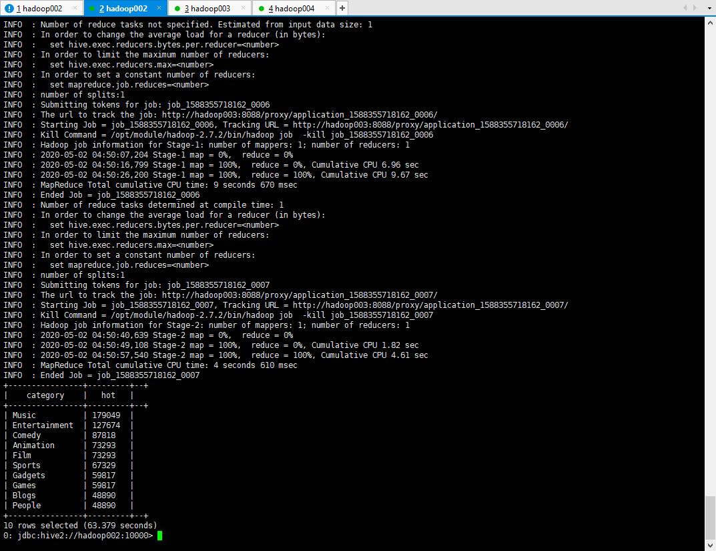Select the active 2 hadoop002 tab
The height and width of the screenshot is (551, 716).
point(125,8)
